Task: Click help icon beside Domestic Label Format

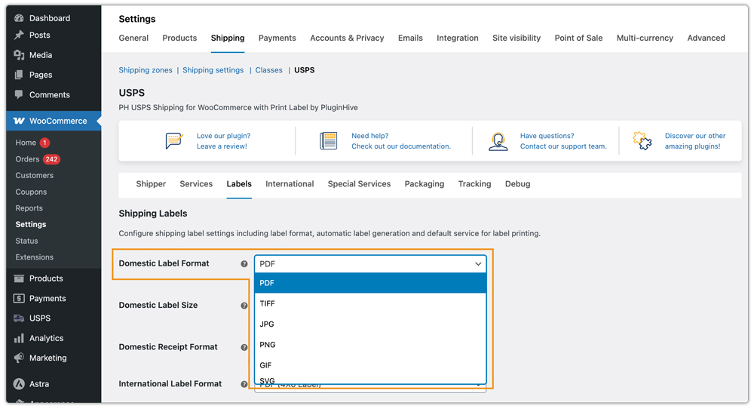Action: (244, 263)
